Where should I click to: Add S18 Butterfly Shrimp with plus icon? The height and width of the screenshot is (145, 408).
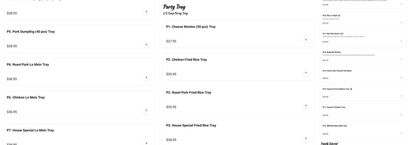[401, 59]
